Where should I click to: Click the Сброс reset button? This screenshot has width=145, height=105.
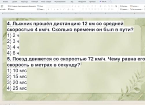[x=40, y=6]
